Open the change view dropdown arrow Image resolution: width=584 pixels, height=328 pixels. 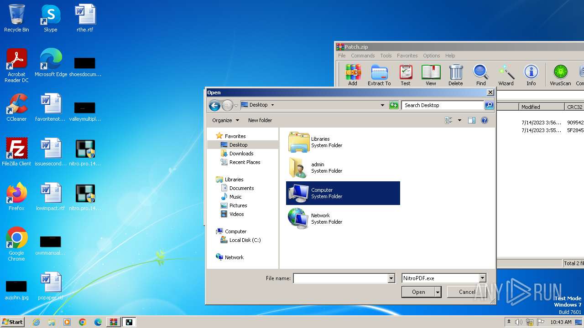[x=459, y=120]
